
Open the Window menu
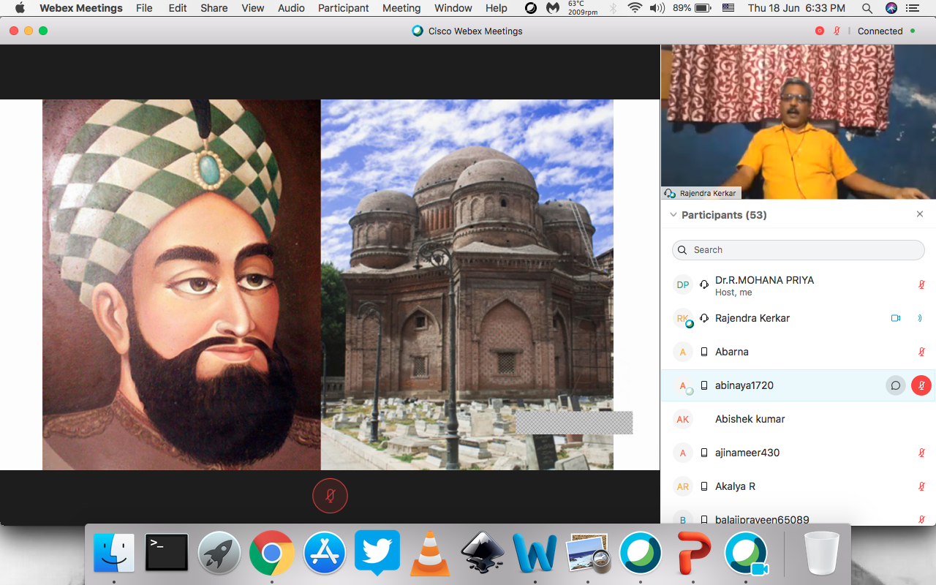click(453, 8)
